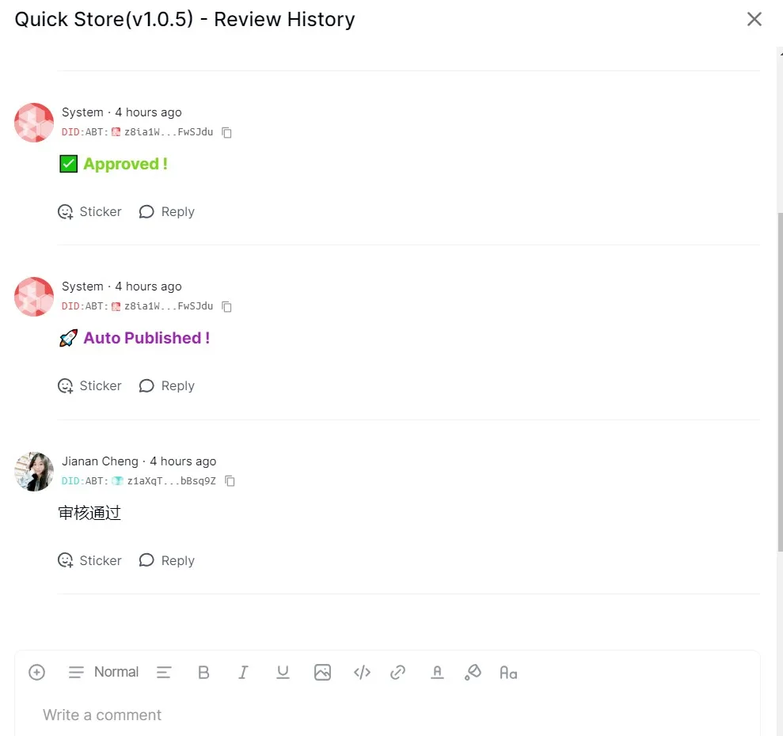This screenshot has height=736, width=783.
Task: Copy DID of the Auto Published comment
Action: coord(226,306)
